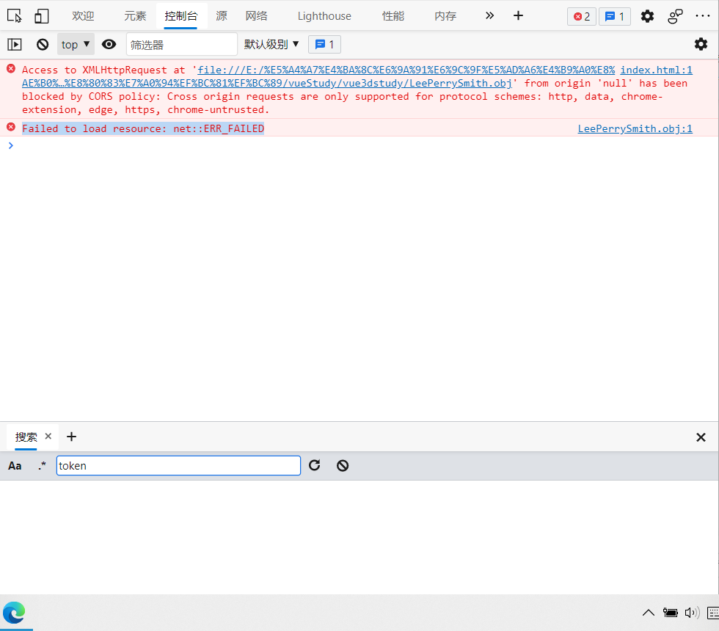Switch to the 元素 tab
This screenshot has width=719, height=631.
pyautogui.click(x=135, y=16)
